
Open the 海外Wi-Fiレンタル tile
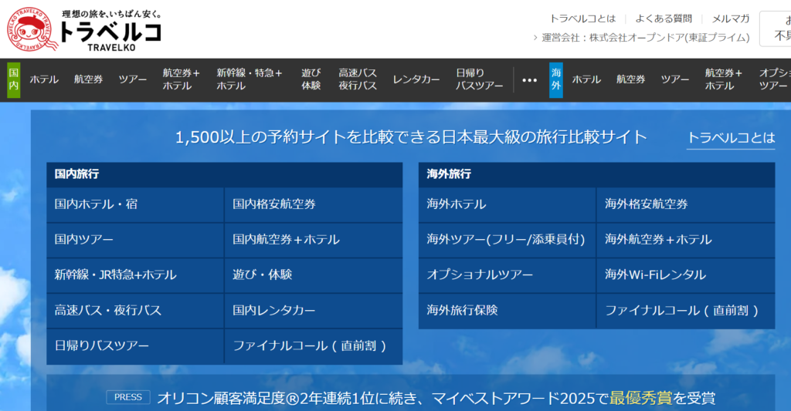pyautogui.click(x=685, y=275)
